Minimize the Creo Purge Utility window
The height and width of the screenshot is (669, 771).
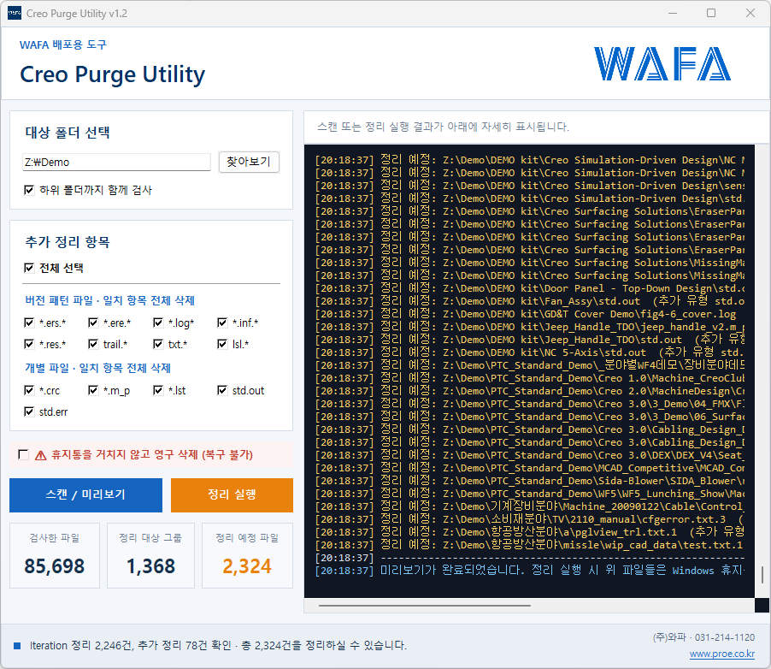(x=673, y=14)
